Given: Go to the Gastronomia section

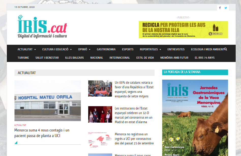Looking at the screenshot, I should pyautogui.click(x=106, y=49).
